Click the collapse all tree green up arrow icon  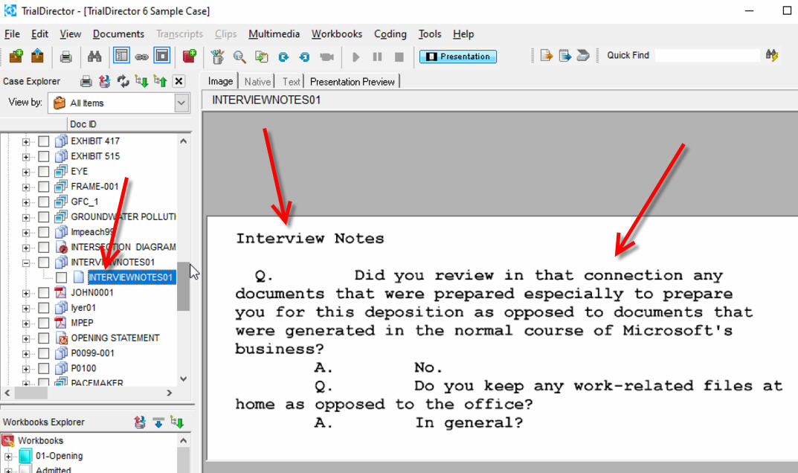pyautogui.click(x=160, y=82)
